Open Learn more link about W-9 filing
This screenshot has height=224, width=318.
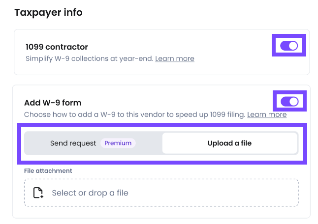click(x=267, y=114)
